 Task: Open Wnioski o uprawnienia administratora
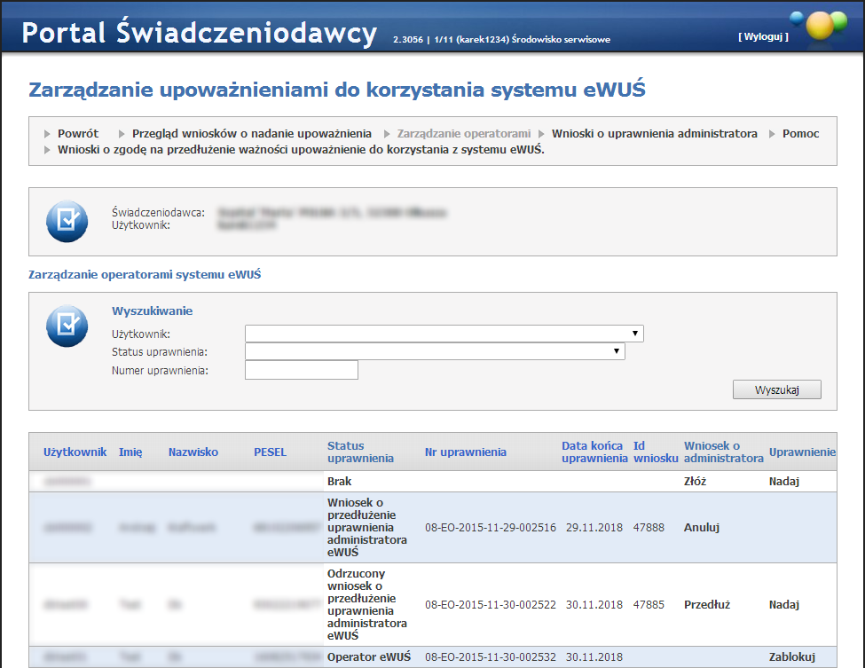(654, 133)
